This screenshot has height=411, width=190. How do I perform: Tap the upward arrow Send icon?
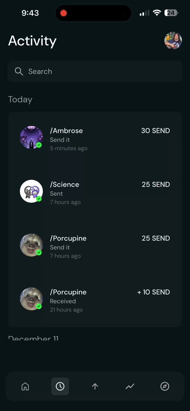coord(95,386)
